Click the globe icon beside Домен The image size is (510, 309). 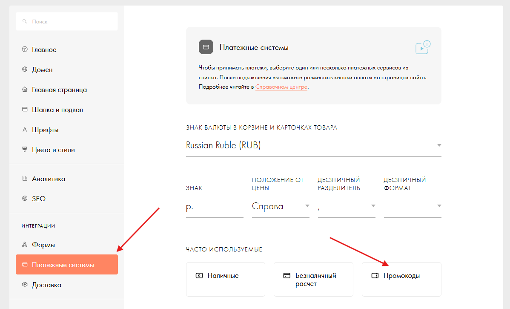click(x=25, y=69)
